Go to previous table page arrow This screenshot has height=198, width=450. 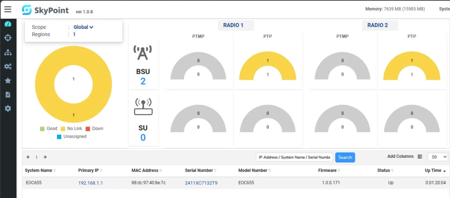[x=28, y=157]
